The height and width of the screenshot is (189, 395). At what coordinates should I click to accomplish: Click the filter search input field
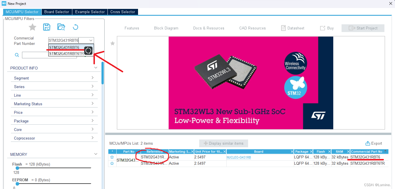pyautogui.click(x=49, y=55)
